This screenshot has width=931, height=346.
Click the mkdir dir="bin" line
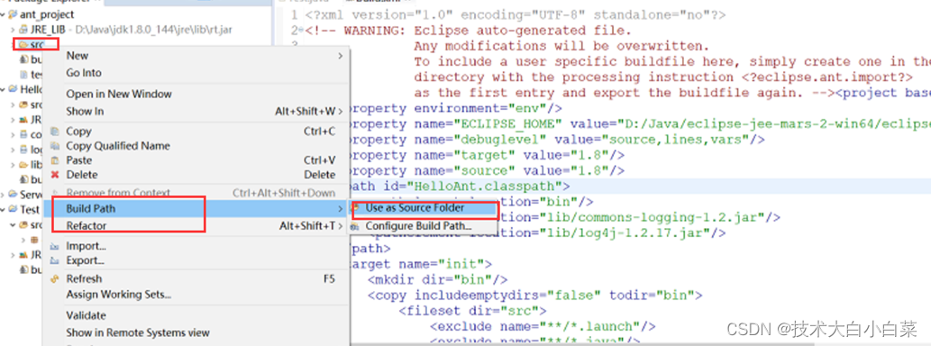tap(438, 279)
